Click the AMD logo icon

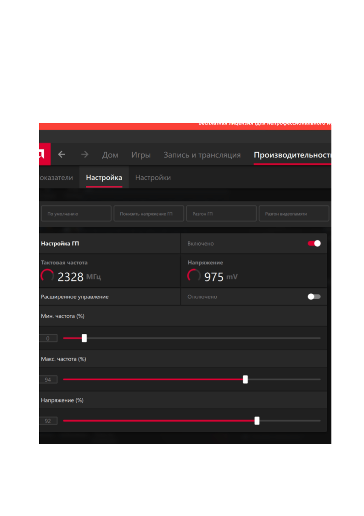tap(45, 154)
